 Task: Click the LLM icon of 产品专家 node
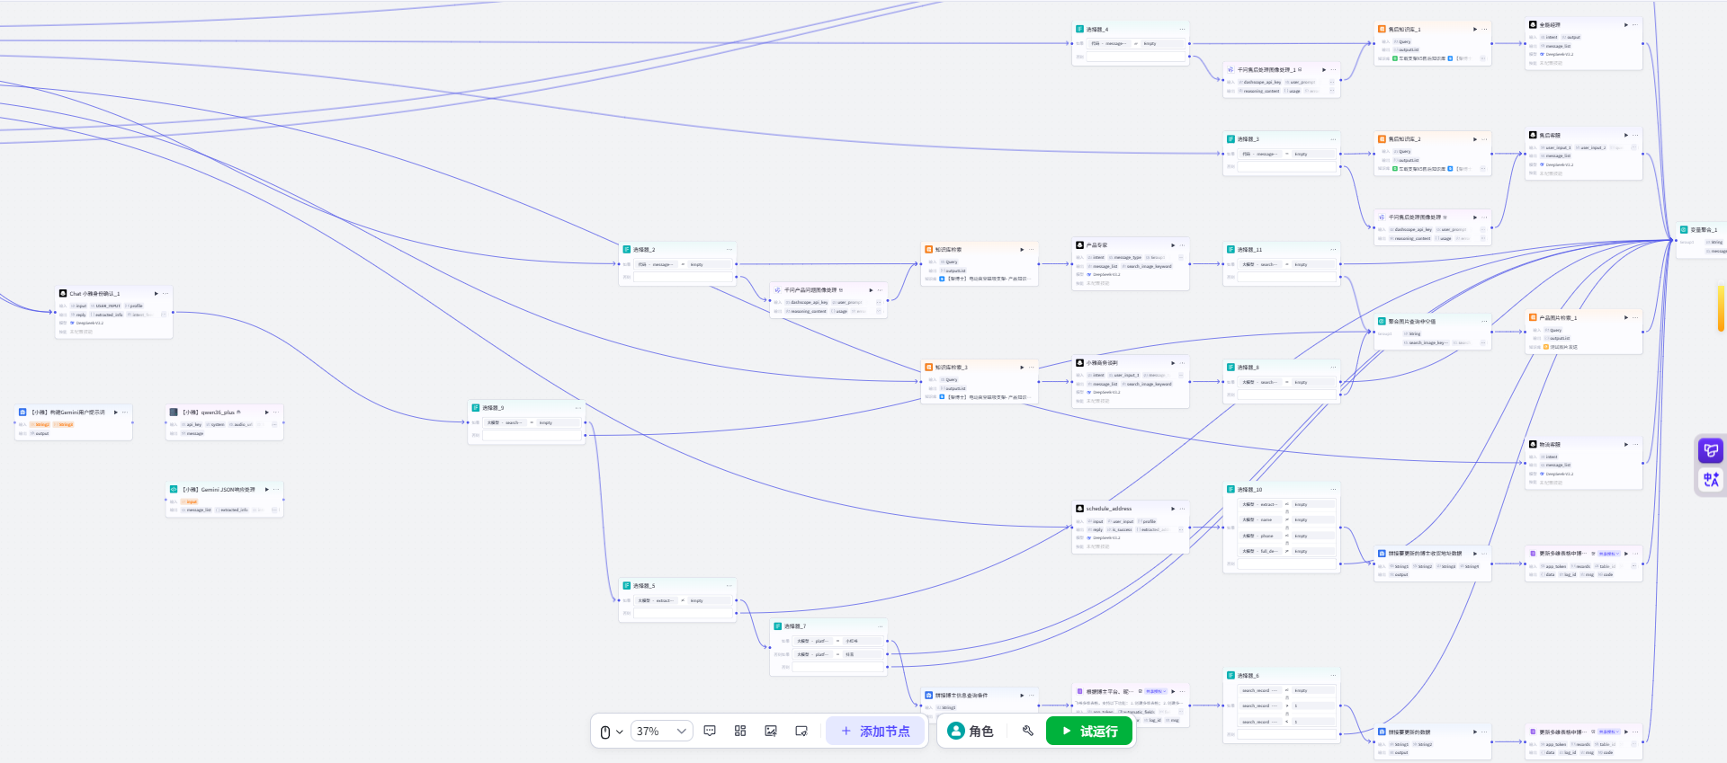pos(1079,245)
